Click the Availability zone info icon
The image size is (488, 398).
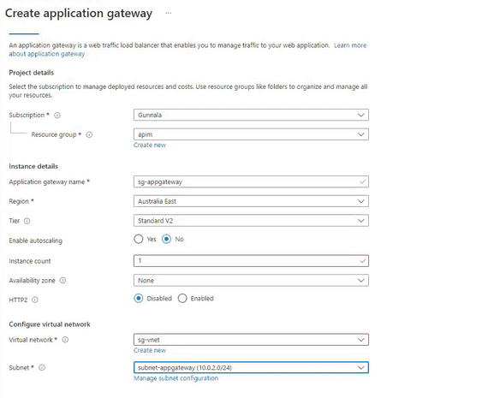62,281
